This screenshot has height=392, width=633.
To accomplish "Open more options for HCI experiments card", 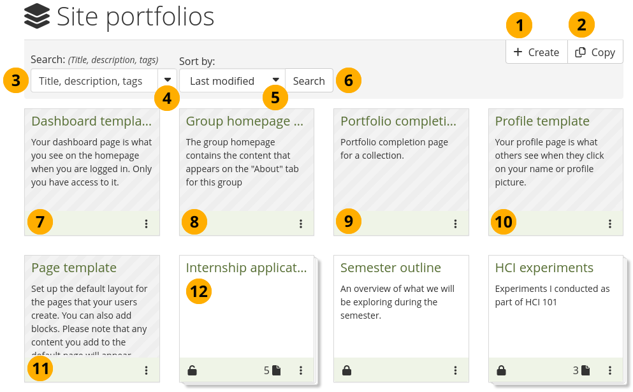I will coord(610,370).
